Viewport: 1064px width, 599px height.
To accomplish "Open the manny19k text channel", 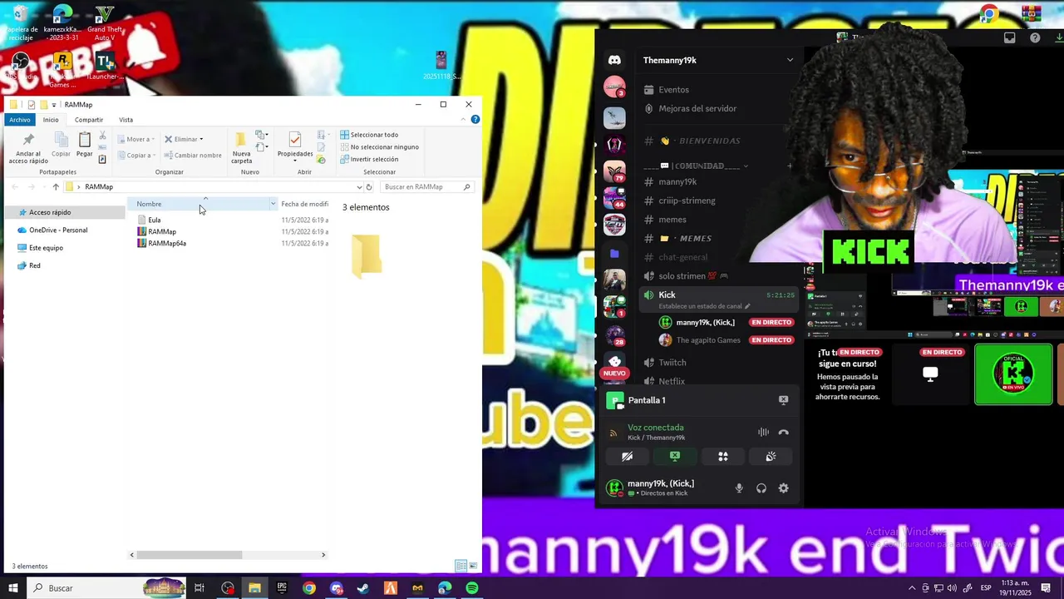I will [677, 182].
